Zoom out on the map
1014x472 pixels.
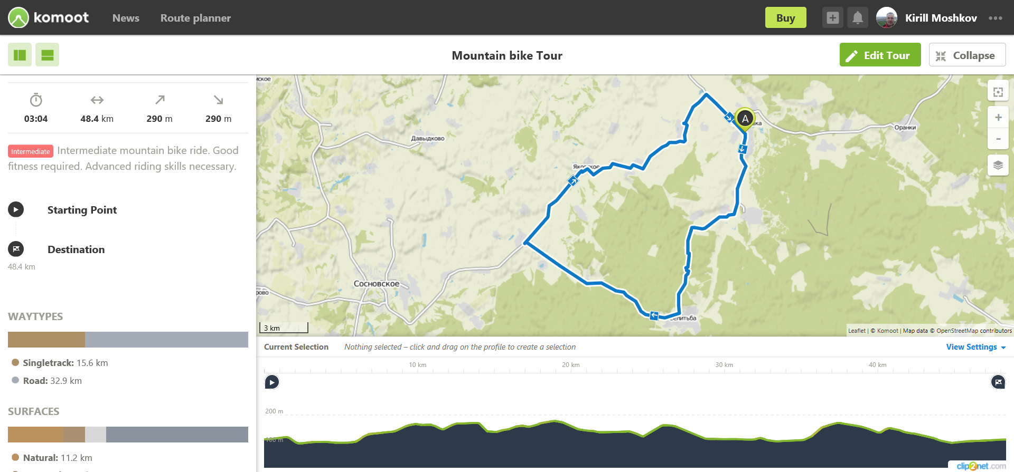[x=998, y=139]
